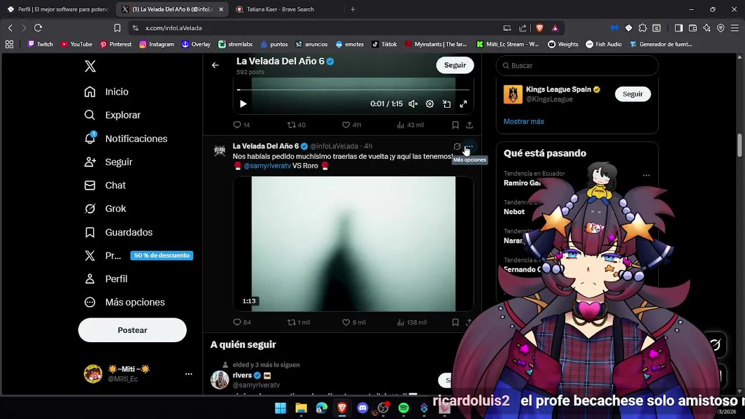The image size is (745, 419).
Task: Click the Buscar search field
Action: pos(577,66)
